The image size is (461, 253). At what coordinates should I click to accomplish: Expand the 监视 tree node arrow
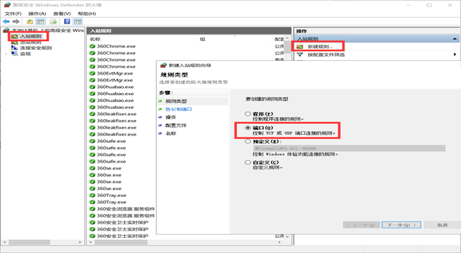(x=6, y=54)
